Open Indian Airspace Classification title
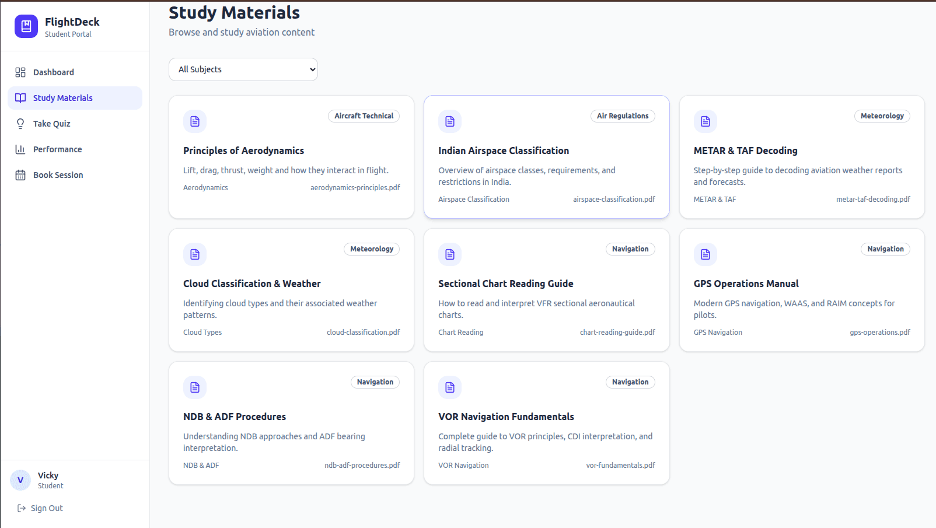The image size is (936, 528). 504,151
